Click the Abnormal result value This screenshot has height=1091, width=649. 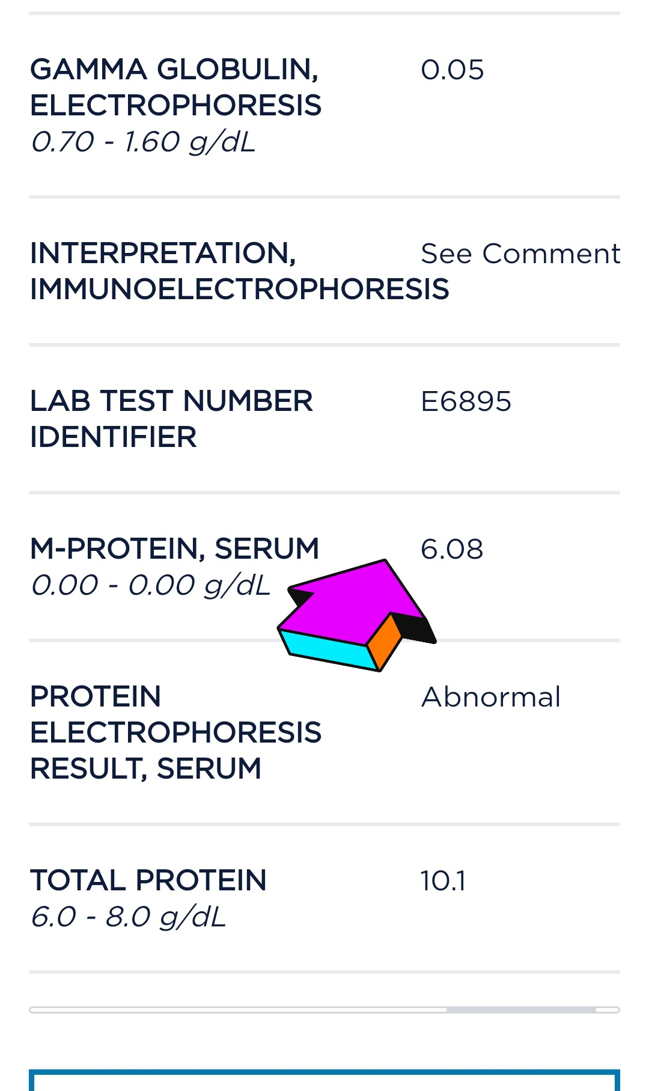tap(491, 697)
